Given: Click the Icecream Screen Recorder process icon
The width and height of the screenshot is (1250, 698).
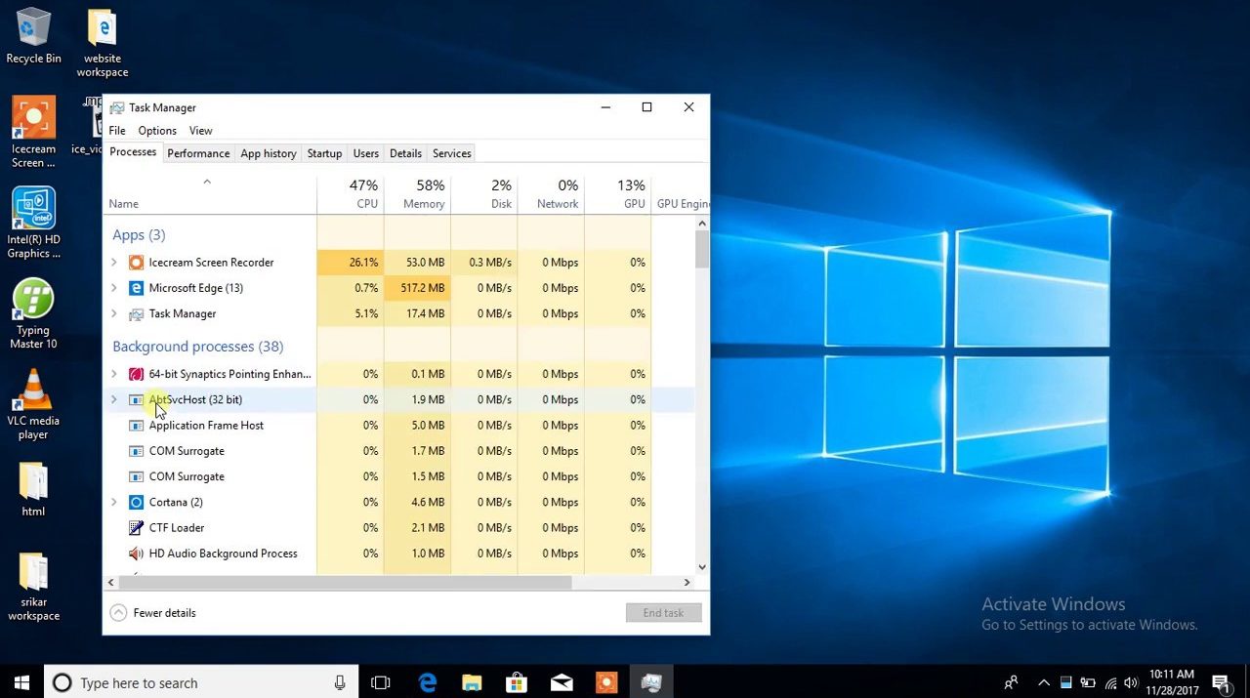Looking at the screenshot, I should click(137, 263).
